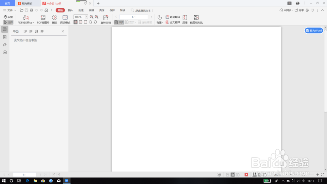
Task: Enable 单页 single-page view
Action: [119, 22]
